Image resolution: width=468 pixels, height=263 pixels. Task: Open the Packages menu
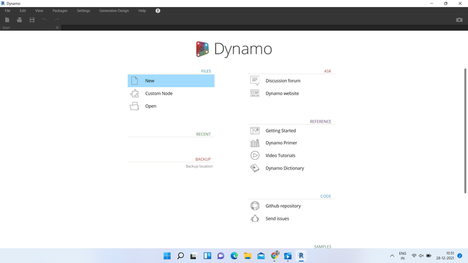point(60,11)
